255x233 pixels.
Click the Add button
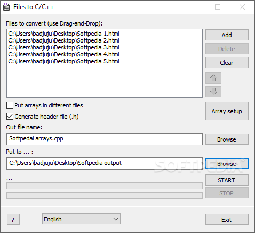point(227,35)
